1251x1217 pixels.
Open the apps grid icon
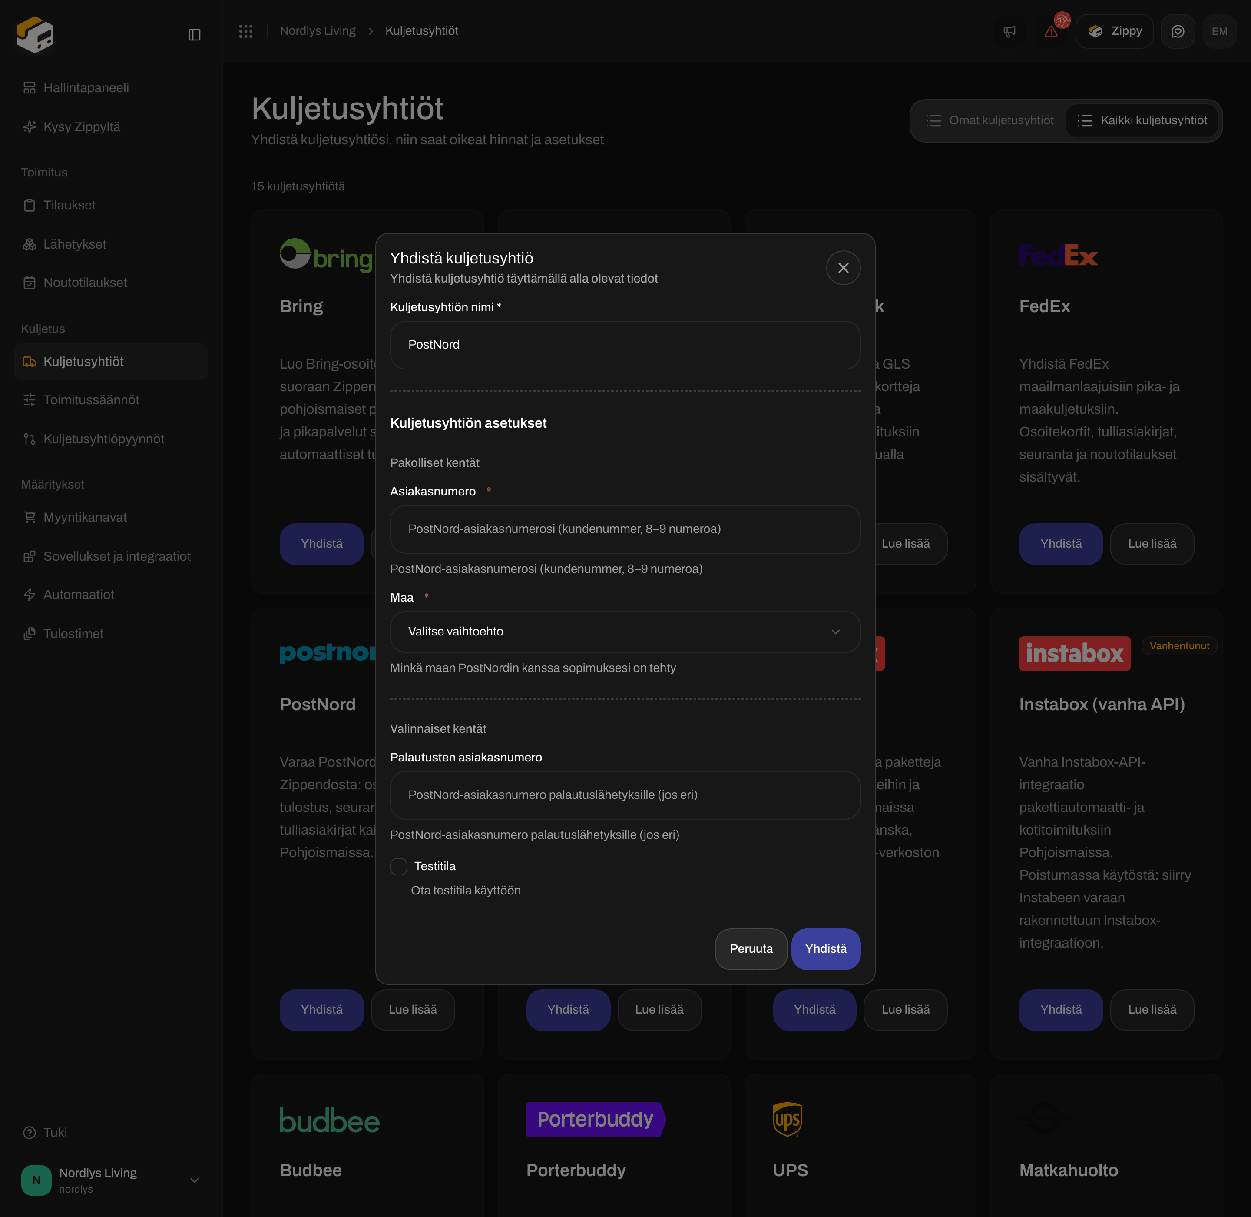(246, 31)
